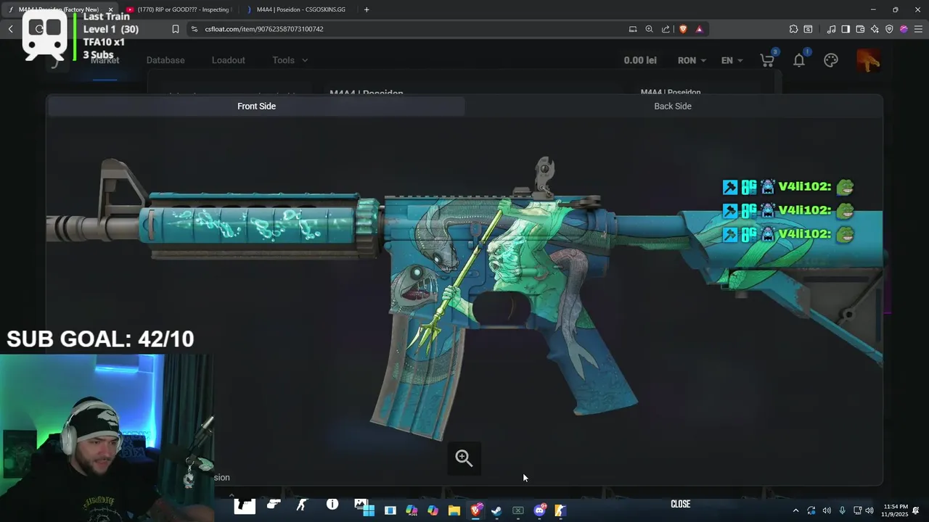Click the info icon in the bottom bar

(x=332, y=504)
